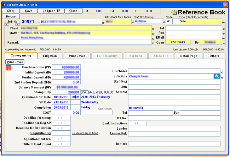Click the DX No. field
230x157 pixels.
[x=174, y=118]
